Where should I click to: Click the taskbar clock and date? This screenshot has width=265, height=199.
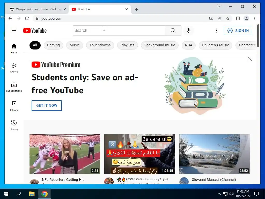click(243, 194)
